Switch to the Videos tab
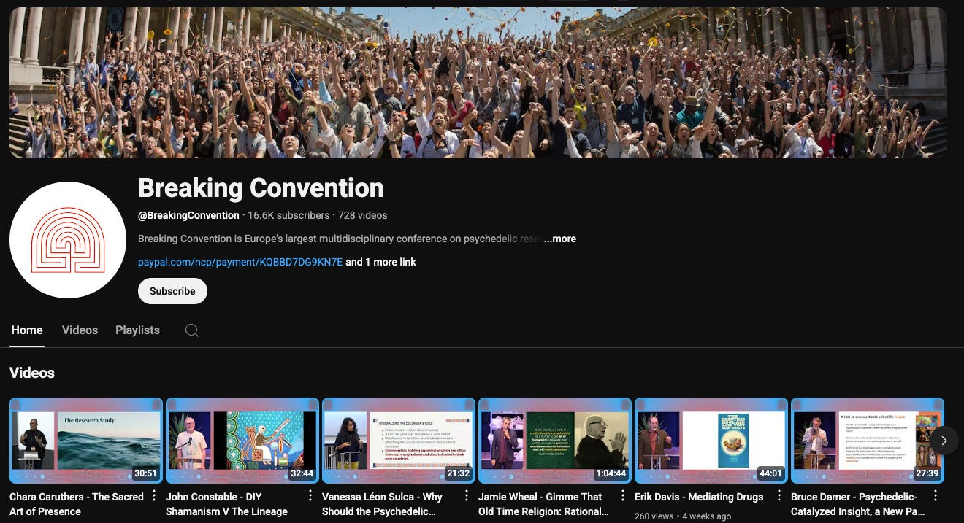Image resolution: width=964 pixels, height=523 pixels. point(80,330)
